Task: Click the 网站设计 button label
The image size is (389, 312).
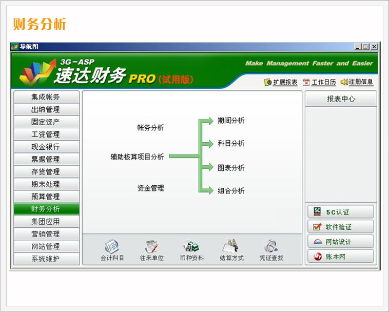Action: pos(338,242)
